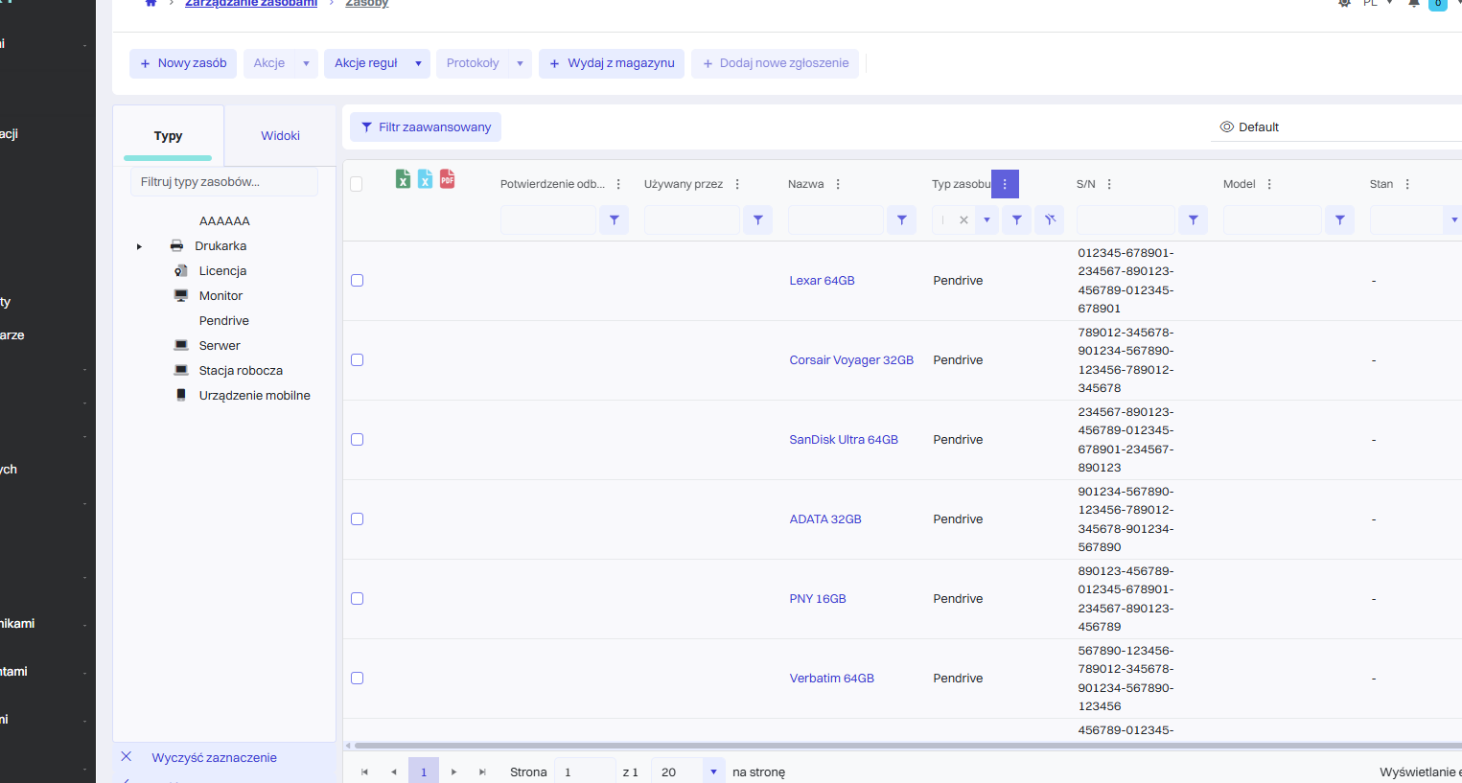The width and height of the screenshot is (1462, 783).
Task: Select the Lexar 64GB row checkbox
Action: [x=357, y=281]
